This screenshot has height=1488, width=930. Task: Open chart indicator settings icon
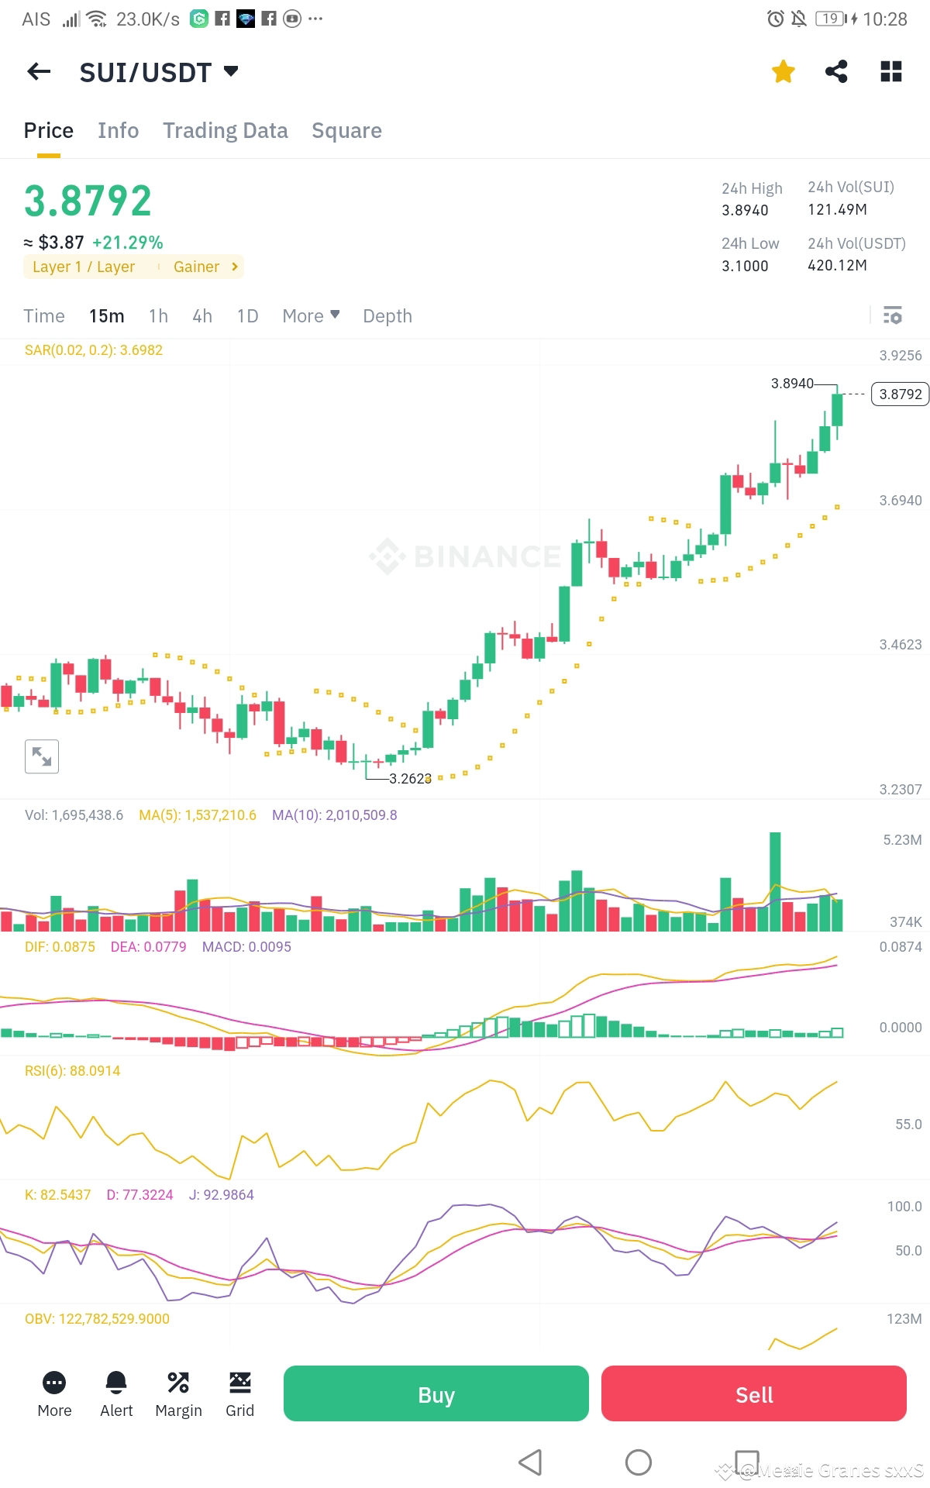click(x=893, y=315)
